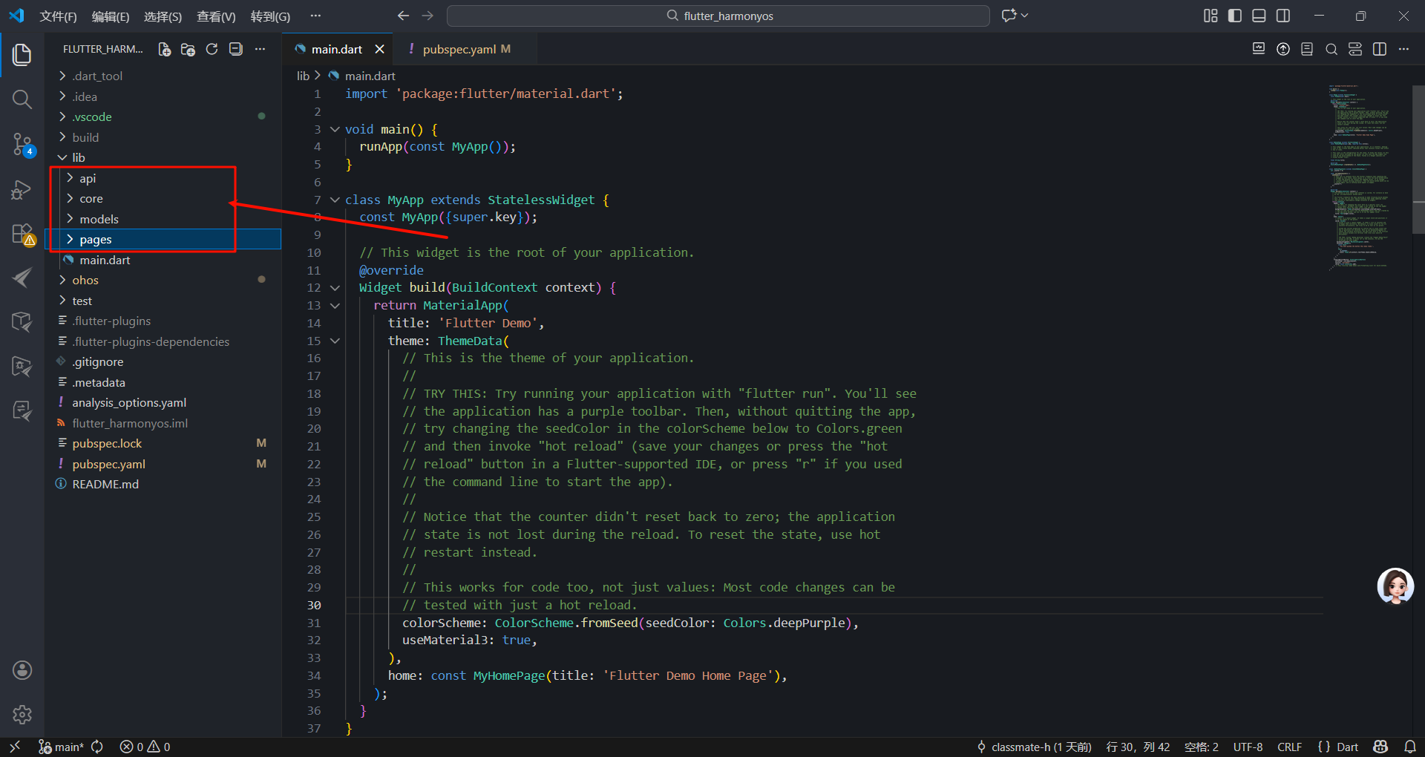Expand the .dart_tool folder
1425x757 pixels.
click(163, 76)
